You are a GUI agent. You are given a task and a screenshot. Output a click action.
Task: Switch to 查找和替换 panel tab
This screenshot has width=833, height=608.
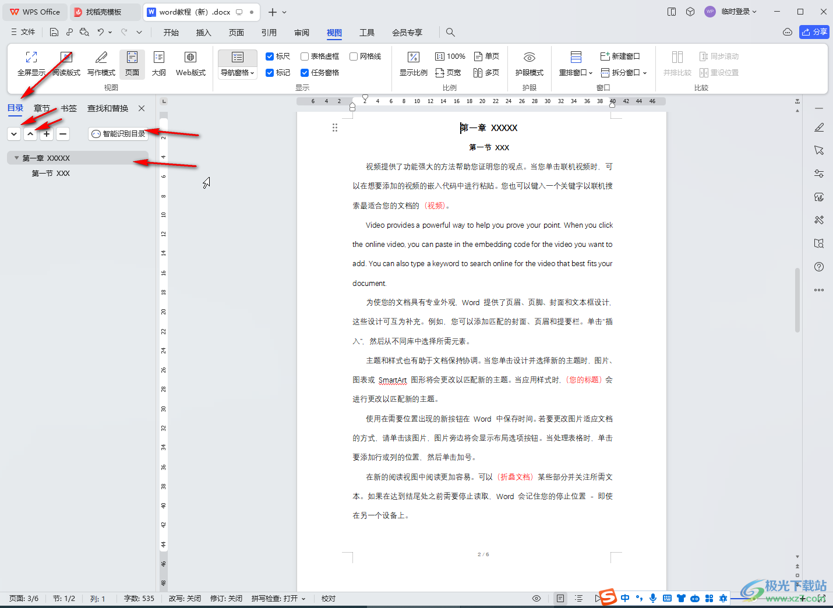108,108
